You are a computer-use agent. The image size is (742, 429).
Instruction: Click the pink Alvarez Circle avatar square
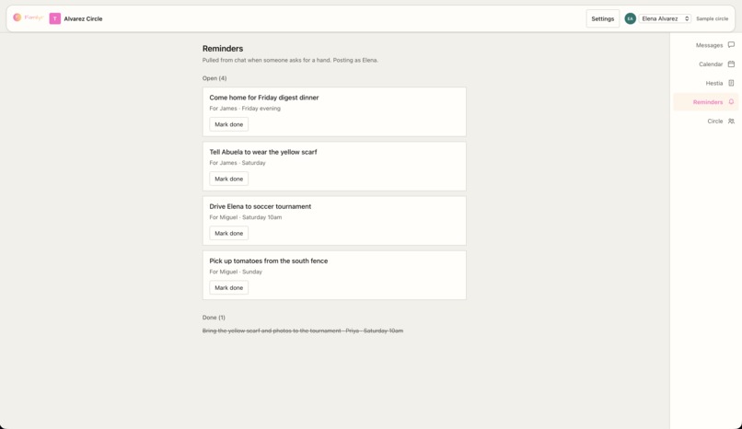click(55, 18)
